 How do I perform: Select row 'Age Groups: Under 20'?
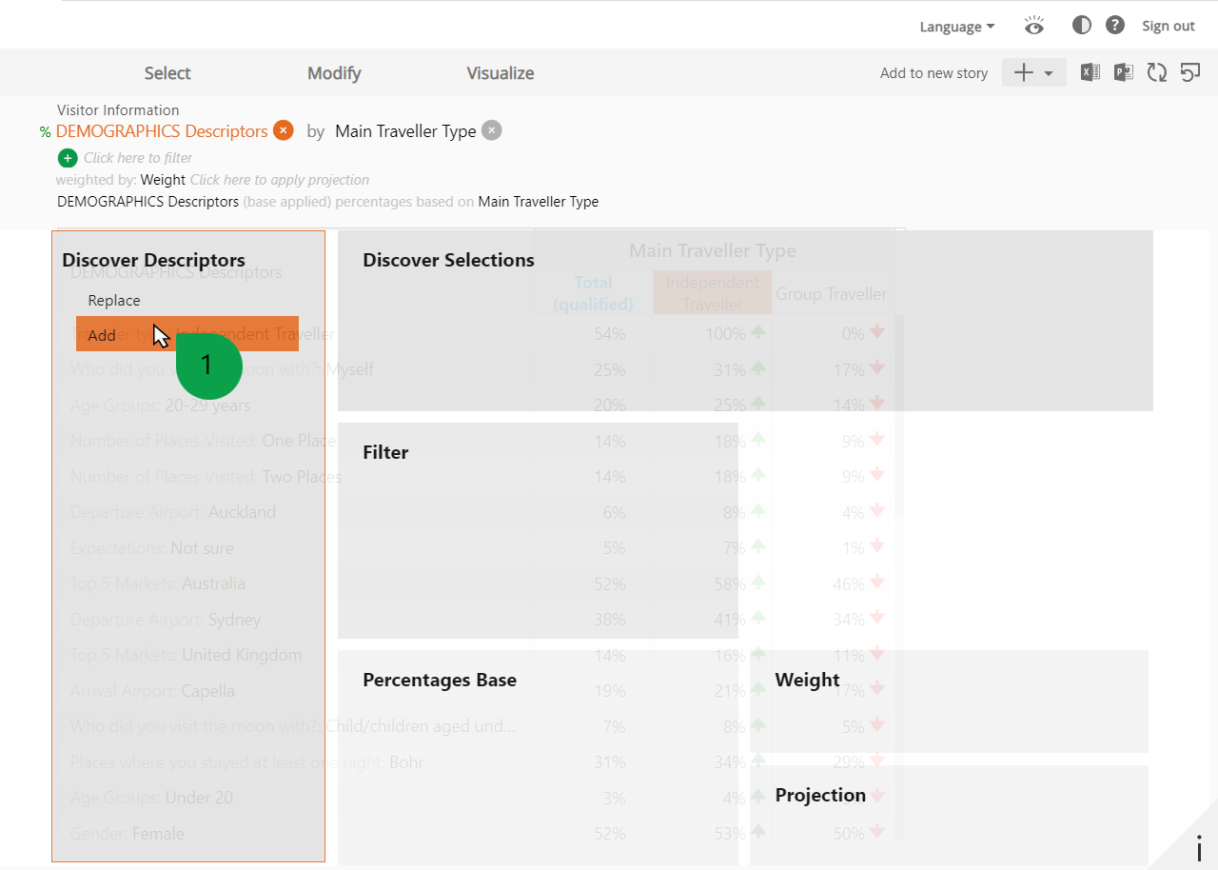click(x=151, y=798)
